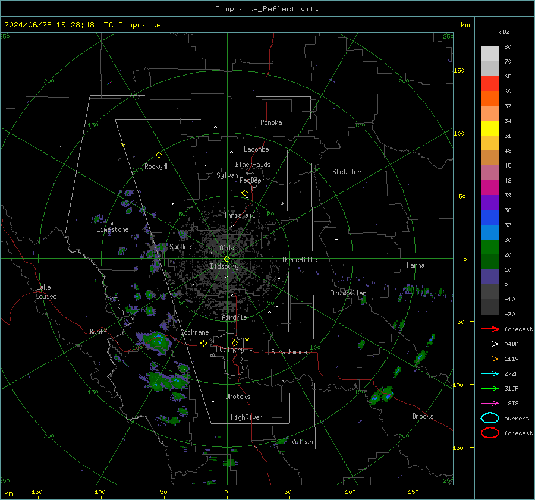
Task: Click the Brooks label
Action: pyautogui.click(x=423, y=416)
